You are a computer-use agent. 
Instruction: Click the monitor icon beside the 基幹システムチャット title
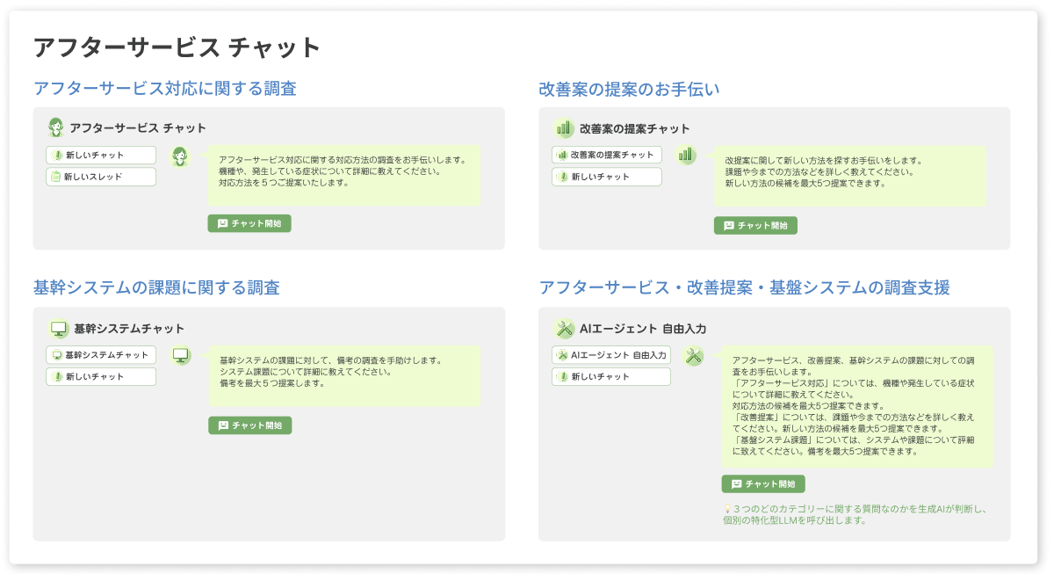click(59, 329)
